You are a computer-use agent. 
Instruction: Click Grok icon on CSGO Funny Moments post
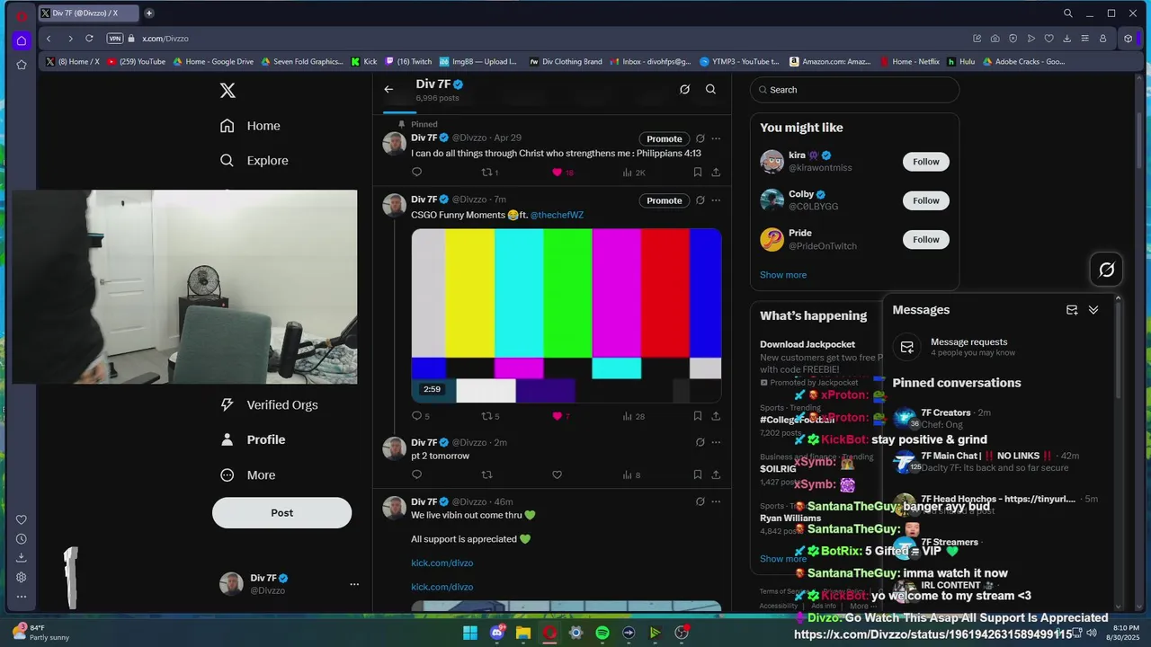[x=700, y=200]
